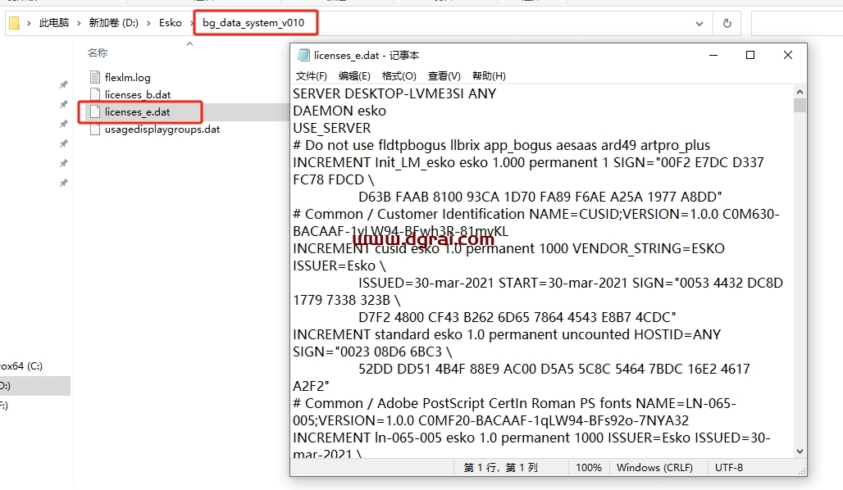Viewport: 843px width, 490px height.
Task: Click the "INCREMENT standard esko 1.0" line
Action: point(507,334)
